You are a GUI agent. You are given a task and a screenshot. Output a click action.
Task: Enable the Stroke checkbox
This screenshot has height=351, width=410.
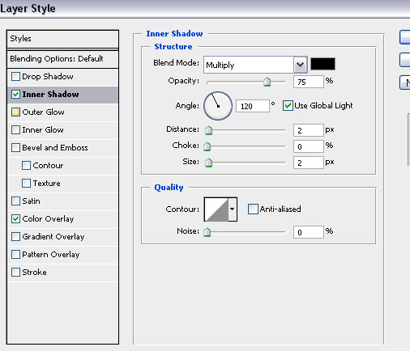15,272
